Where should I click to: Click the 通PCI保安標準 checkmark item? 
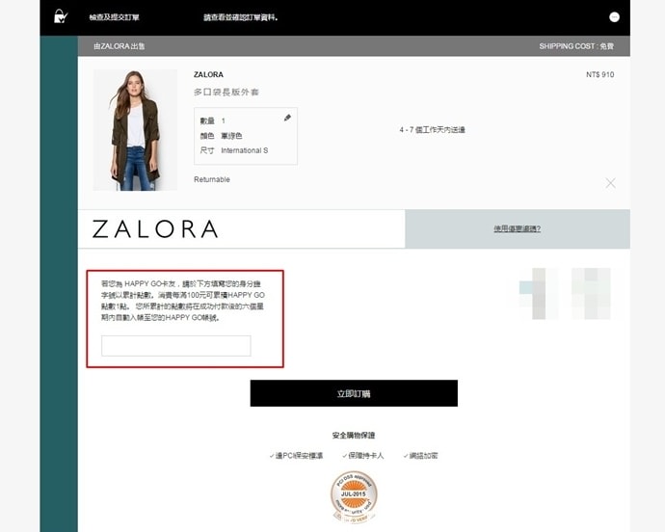(x=297, y=455)
